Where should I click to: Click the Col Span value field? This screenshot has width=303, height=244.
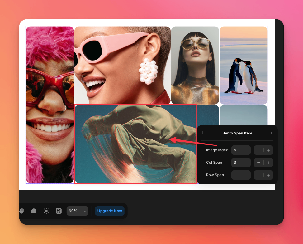(241, 163)
